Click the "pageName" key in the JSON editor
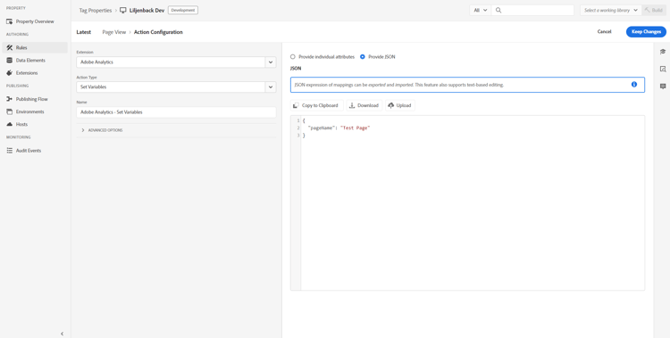This screenshot has height=338, width=670. pos(321,128)
